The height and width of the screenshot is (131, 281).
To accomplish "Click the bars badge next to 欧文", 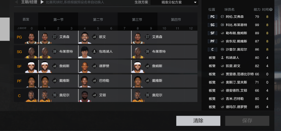I will (x=94, y=37).
